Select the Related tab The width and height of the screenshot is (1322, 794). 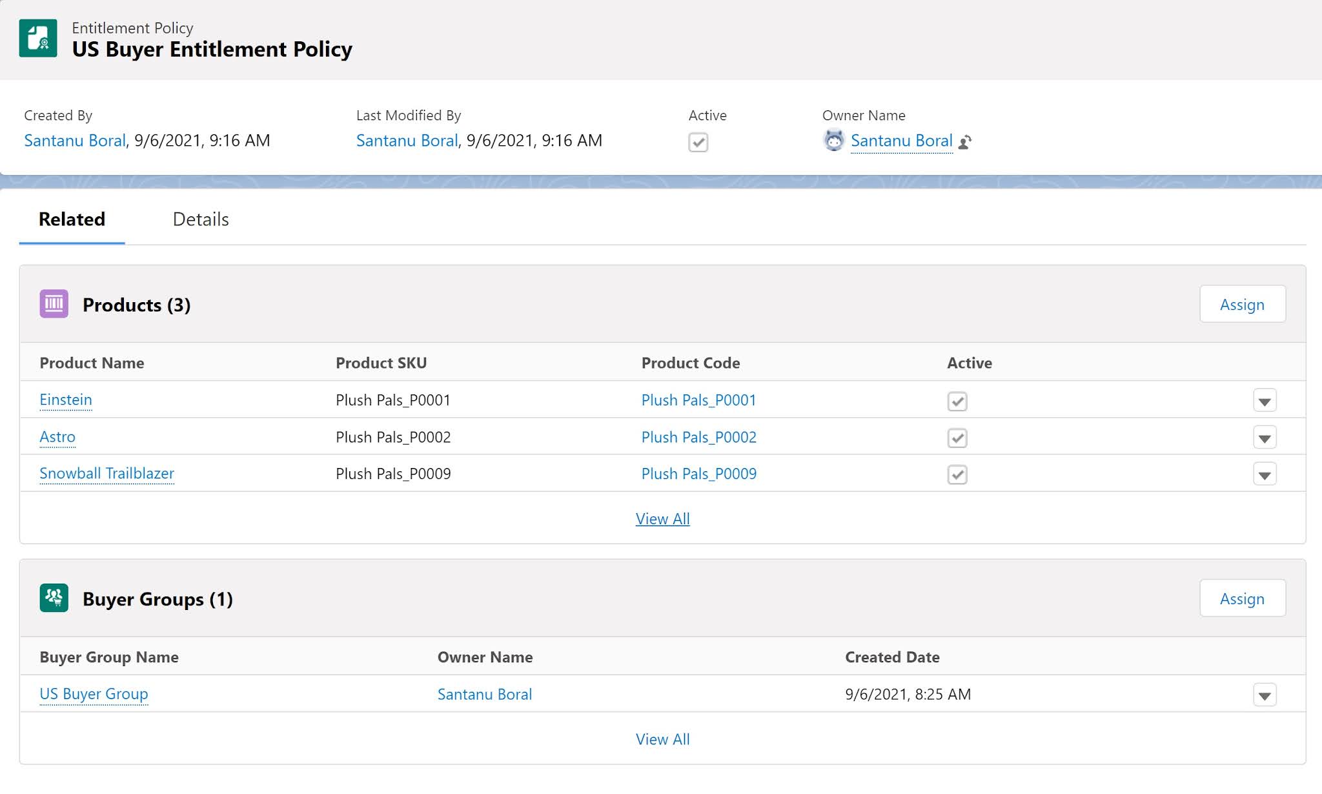(72, 219)
